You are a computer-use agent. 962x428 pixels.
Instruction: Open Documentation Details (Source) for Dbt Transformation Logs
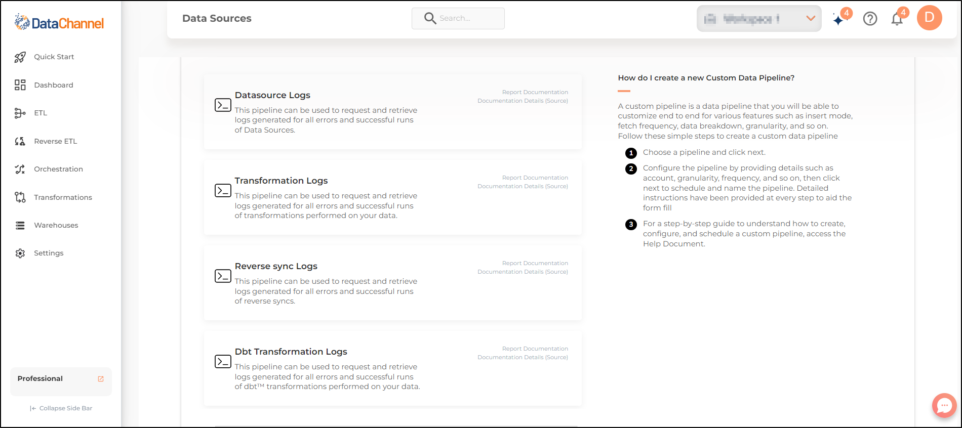pyautogui.click(x=523, y=357)
